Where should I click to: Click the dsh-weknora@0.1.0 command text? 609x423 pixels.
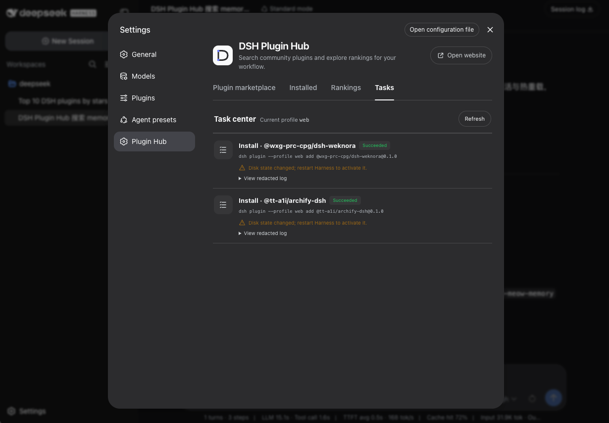318,156
